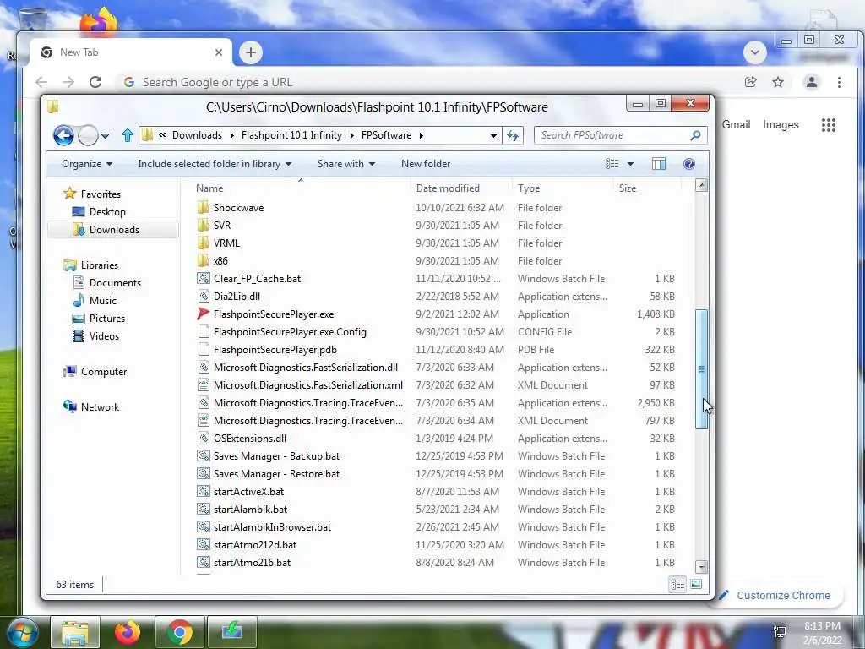
Task: Click the Large icons view button in status bar
Action: coord(696,584)
